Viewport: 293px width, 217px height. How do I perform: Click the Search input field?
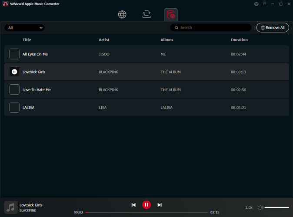click(213, 28)
